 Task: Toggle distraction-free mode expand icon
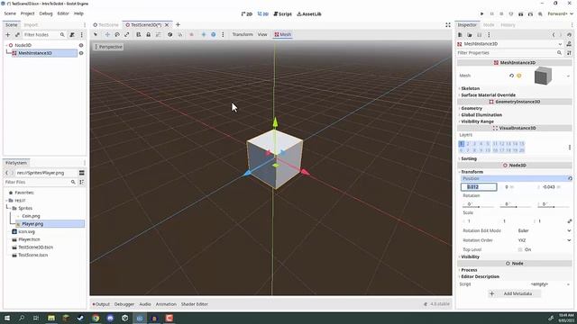(x=448, y=25)
